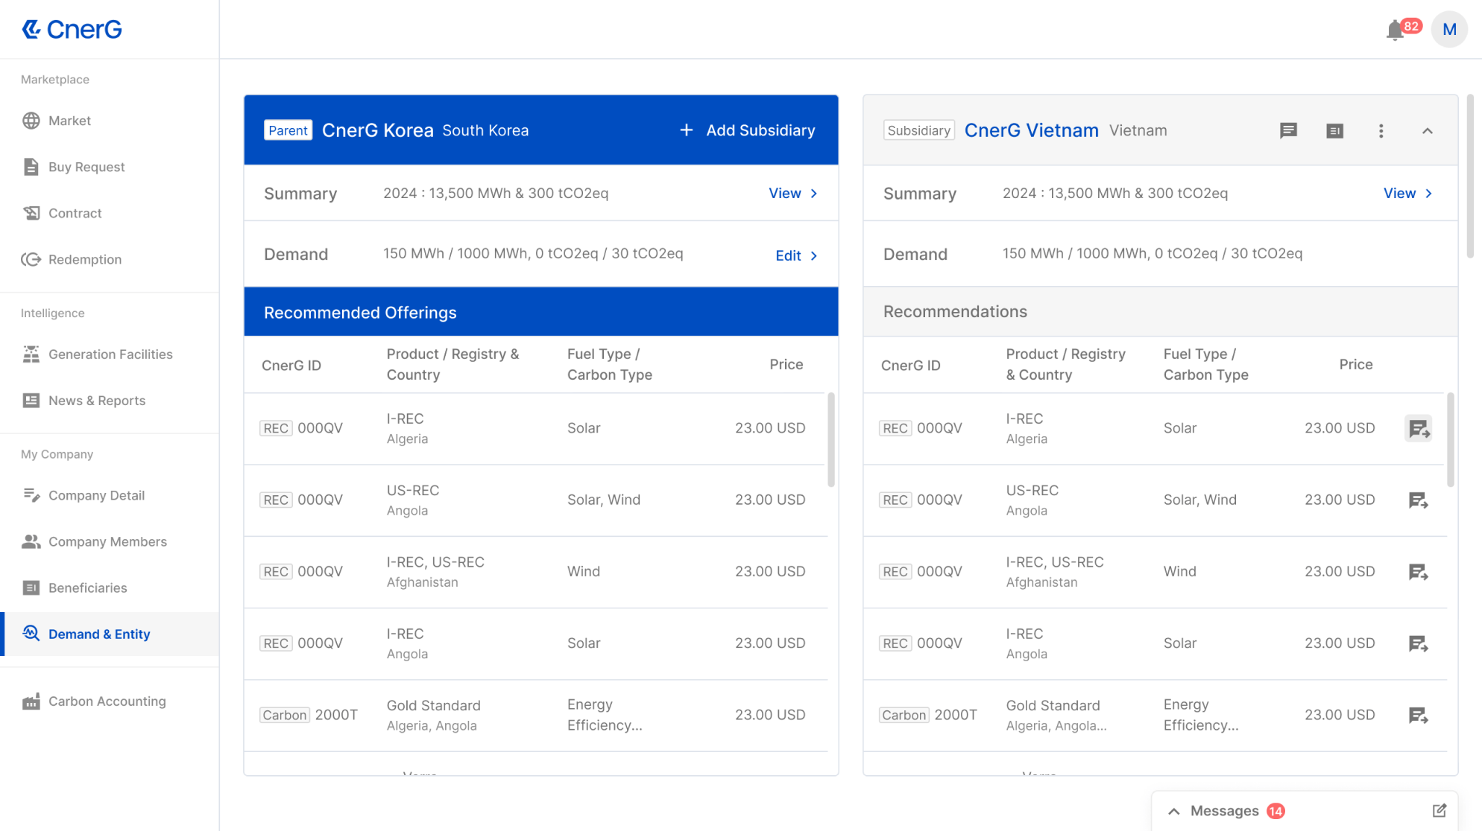Click the CnerG Korea company name
The width and height of the screenshot is (1482, 831).
[x=377, y=130]
